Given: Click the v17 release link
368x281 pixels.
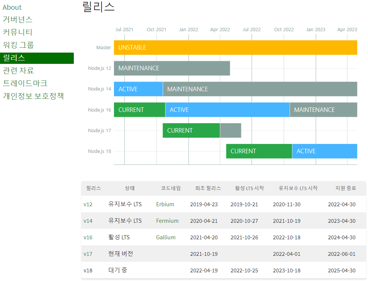Looking at the screenshot, I should click(88, 254).
